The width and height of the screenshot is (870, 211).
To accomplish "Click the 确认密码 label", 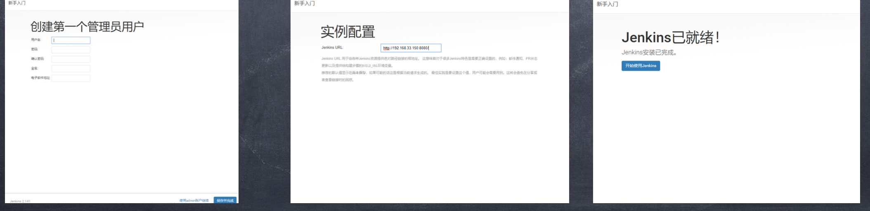I will tap(37, 59).
